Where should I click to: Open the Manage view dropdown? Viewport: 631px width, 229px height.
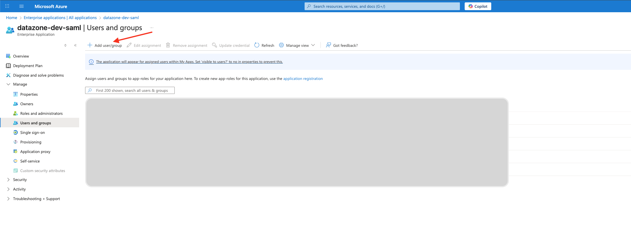pyautogui.click(x=297, y=45)
